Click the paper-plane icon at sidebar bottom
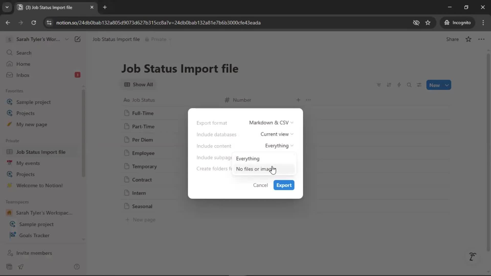491x276 pixels. (21, 267)
